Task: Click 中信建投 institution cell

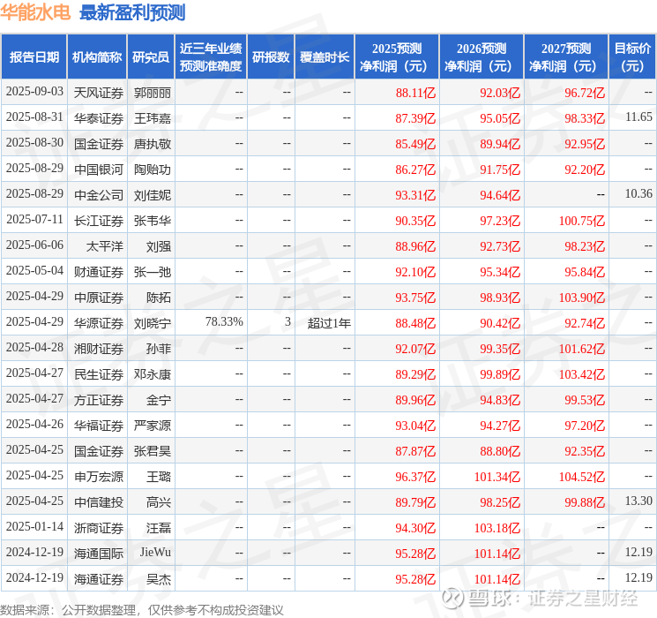Action: [x=99, y=502]
